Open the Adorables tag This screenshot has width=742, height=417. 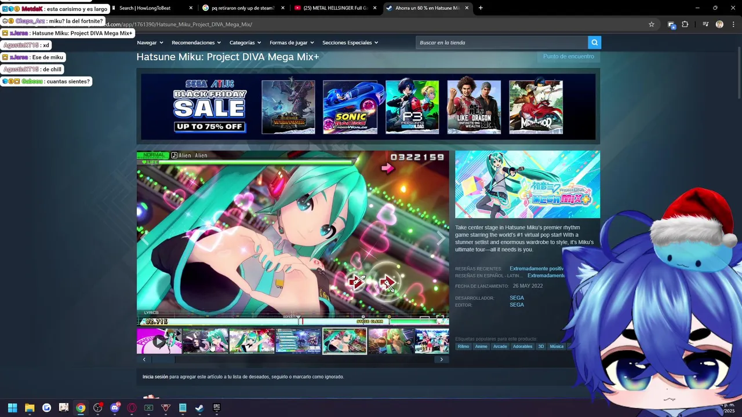[x=522, y=346]
